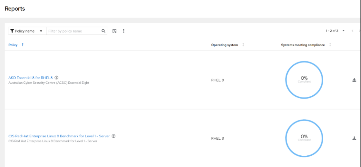Screen dimensions: 361x167
Task: Open the Policy name filter dropdown
Action: 27,31
